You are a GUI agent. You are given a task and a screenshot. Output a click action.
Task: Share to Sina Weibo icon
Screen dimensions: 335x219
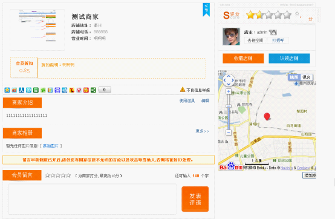click(15, 90)
